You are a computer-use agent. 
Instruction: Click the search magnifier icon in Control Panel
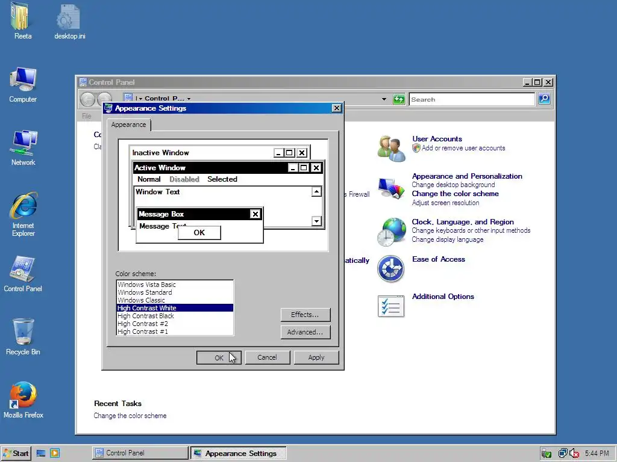(544, 99)
